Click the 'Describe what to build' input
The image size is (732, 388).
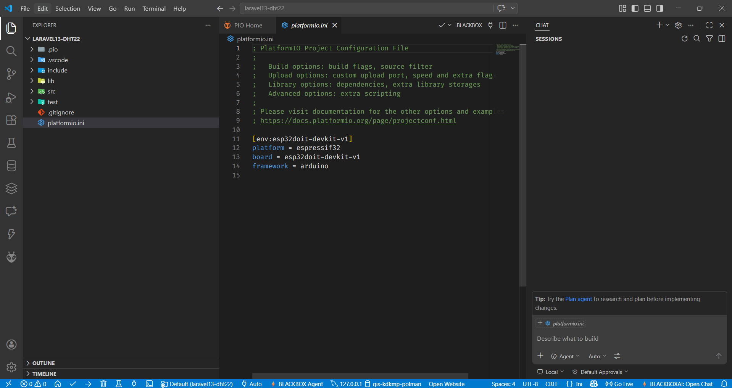[x=629, y=339]
